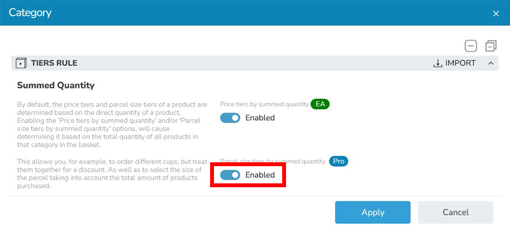Click the collapse all sections minus icon
The width and height of the screenshot is (510, 231).
pyautogui.click(x=471, y=46)
